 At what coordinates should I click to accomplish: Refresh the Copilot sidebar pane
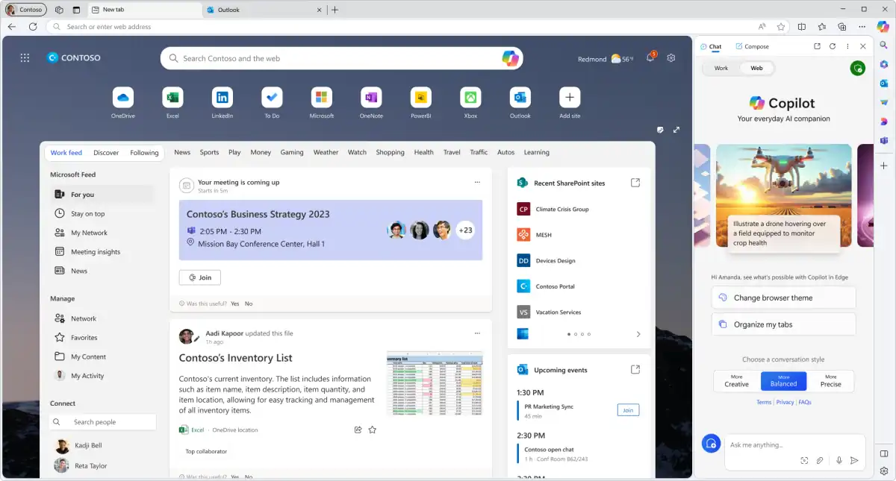click(833, 46)
